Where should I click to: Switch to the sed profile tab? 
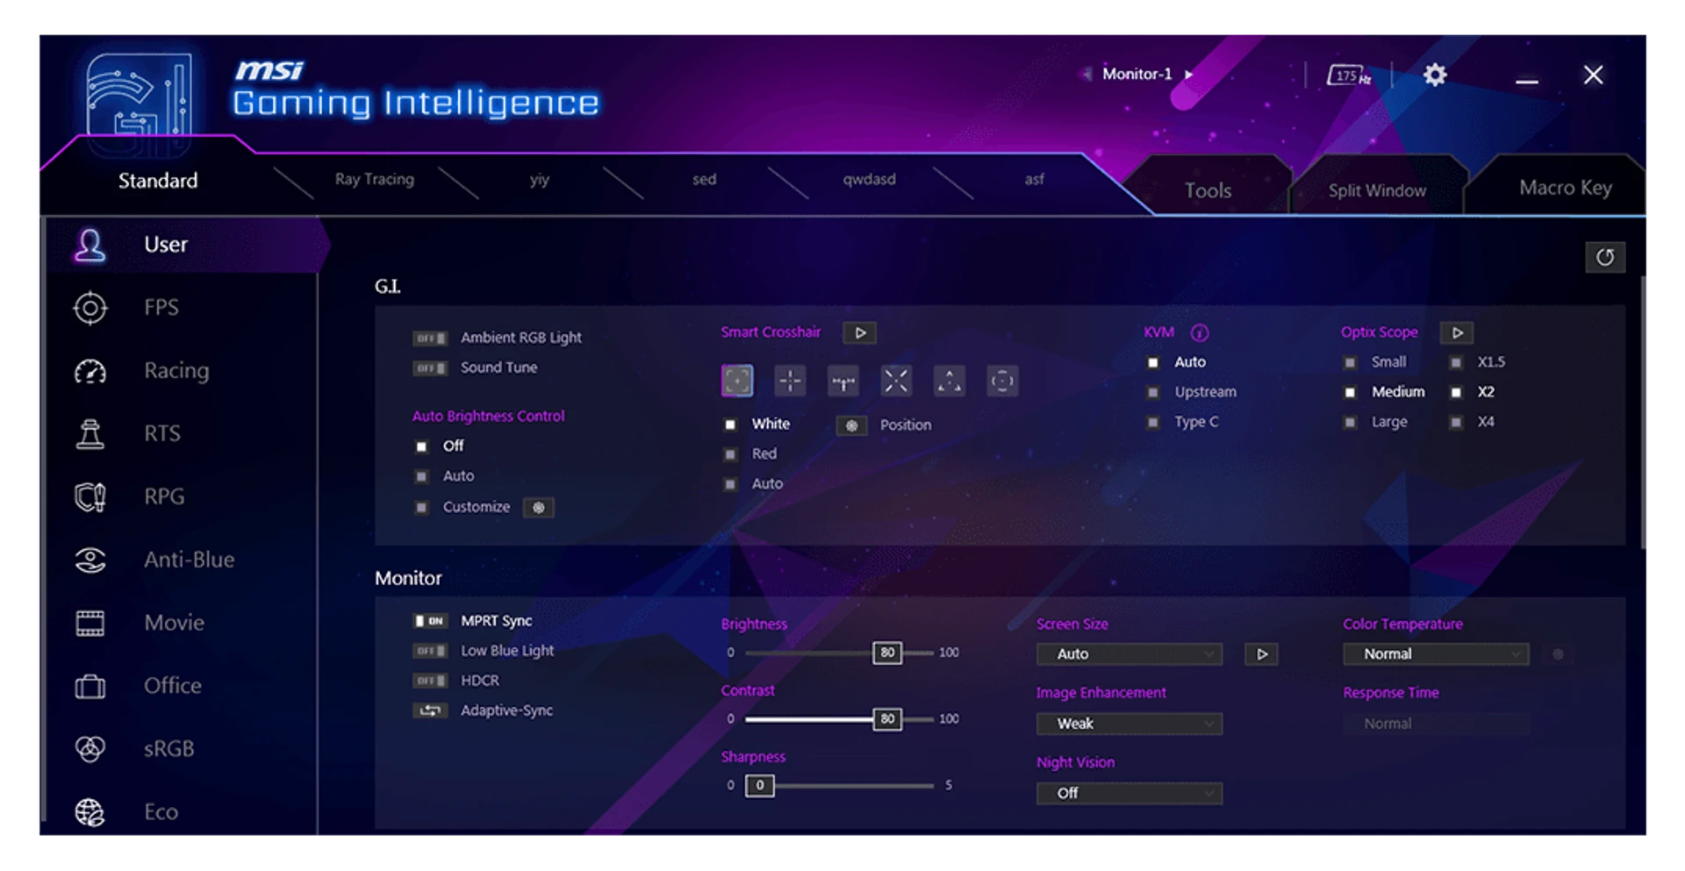pos(704,180)
